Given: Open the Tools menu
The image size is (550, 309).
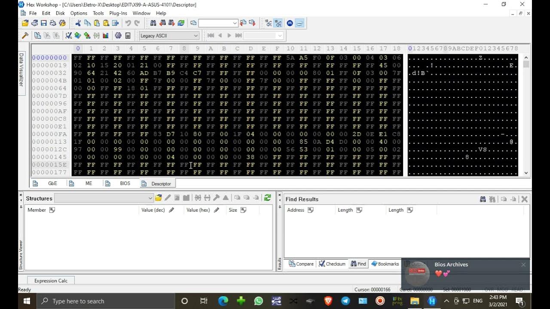Looking at the screenshot, I should pyautogui.click(x=98, y=13).
